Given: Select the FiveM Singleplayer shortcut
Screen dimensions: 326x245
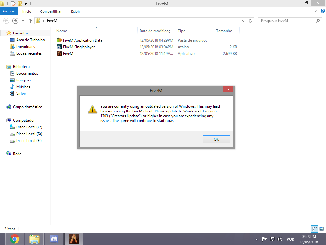Looking at the screenshot, I should tap(79, 47).
